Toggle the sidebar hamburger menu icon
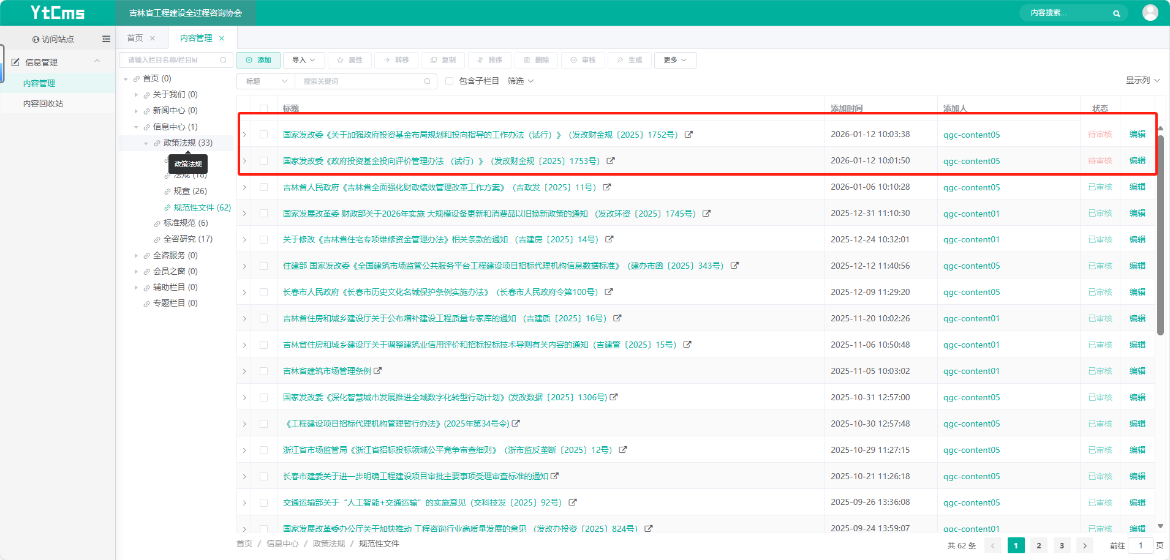The image size is (1170, 560). (x=106, y=39)
